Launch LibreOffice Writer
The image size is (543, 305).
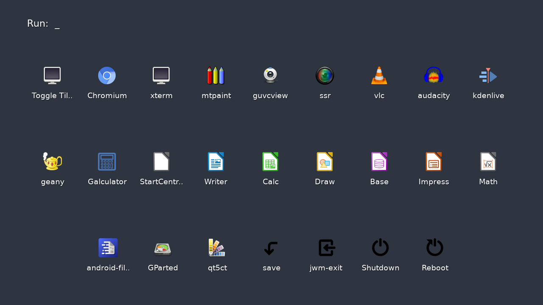[216, 161]
